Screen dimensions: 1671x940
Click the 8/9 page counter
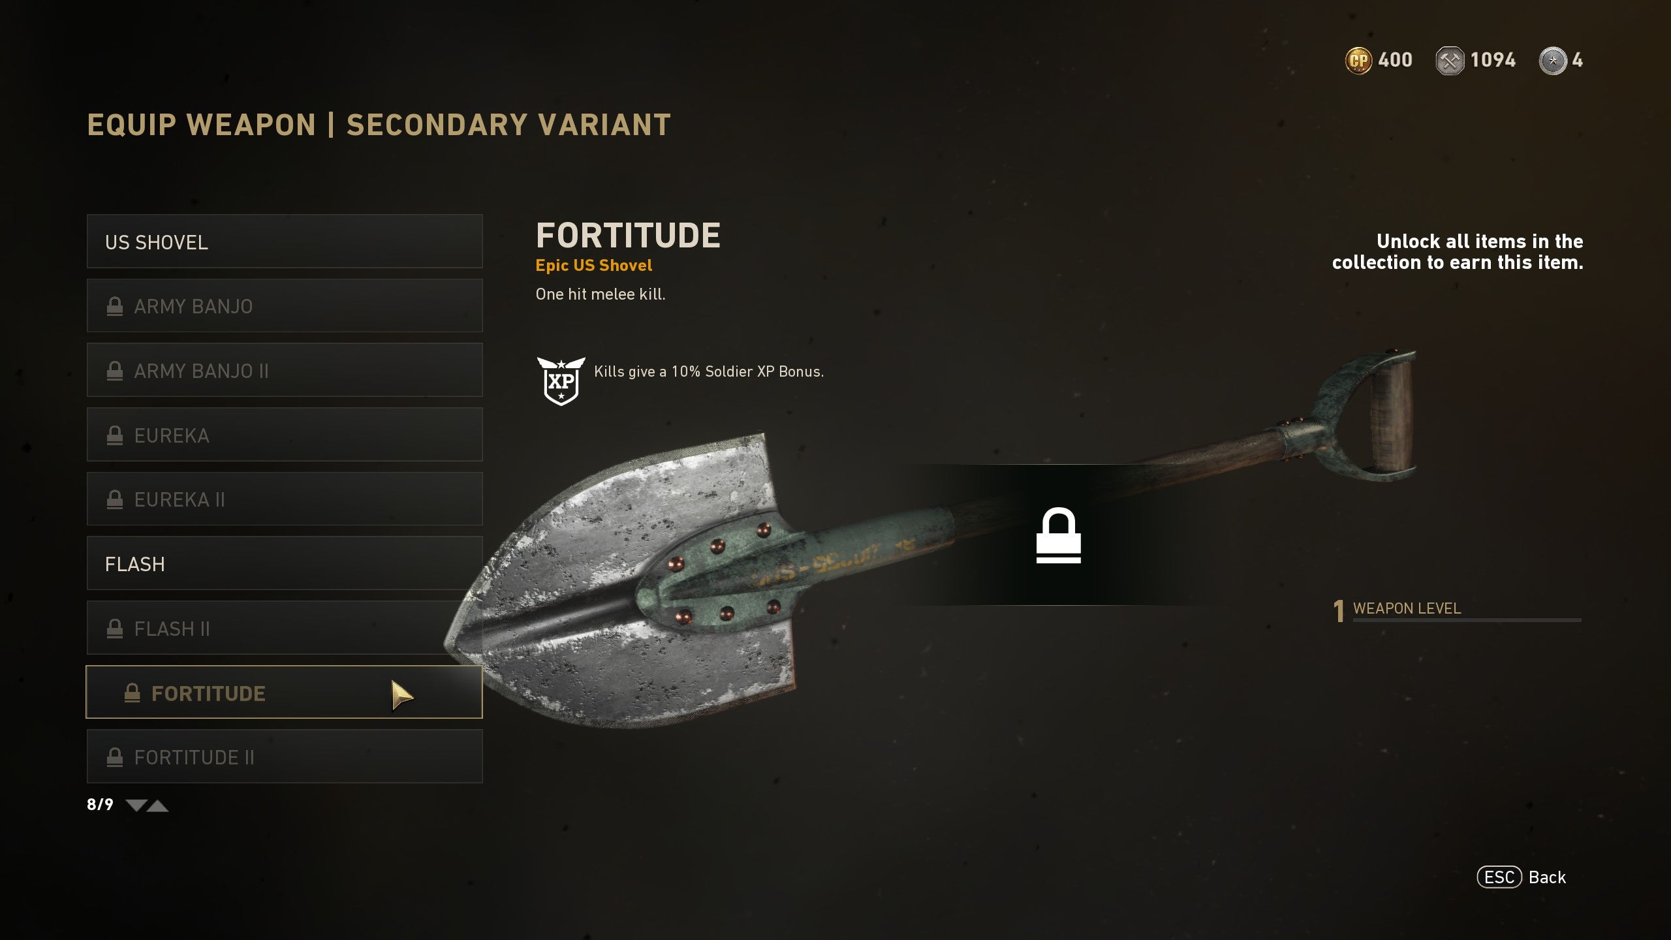pos(100,804)
